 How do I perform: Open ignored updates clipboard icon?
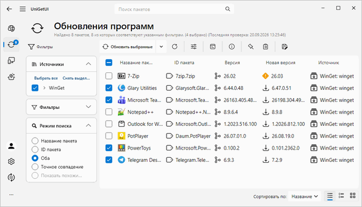266,47
